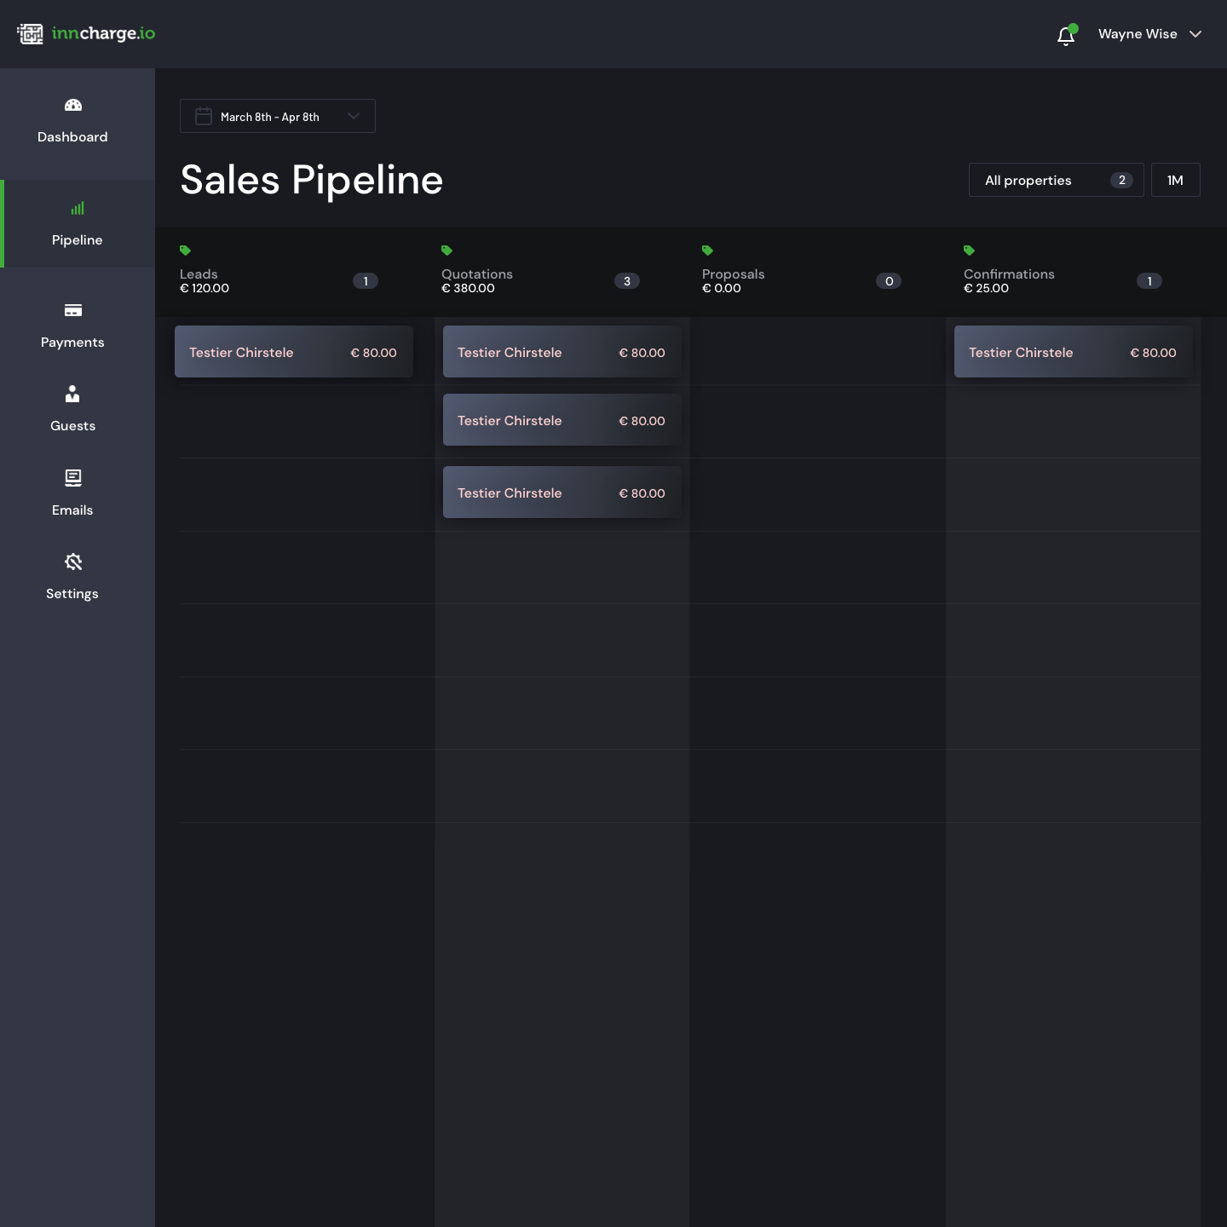Select the Payments card icon
Viewport: 1227px width, 1227px height.
coord(73,311)
